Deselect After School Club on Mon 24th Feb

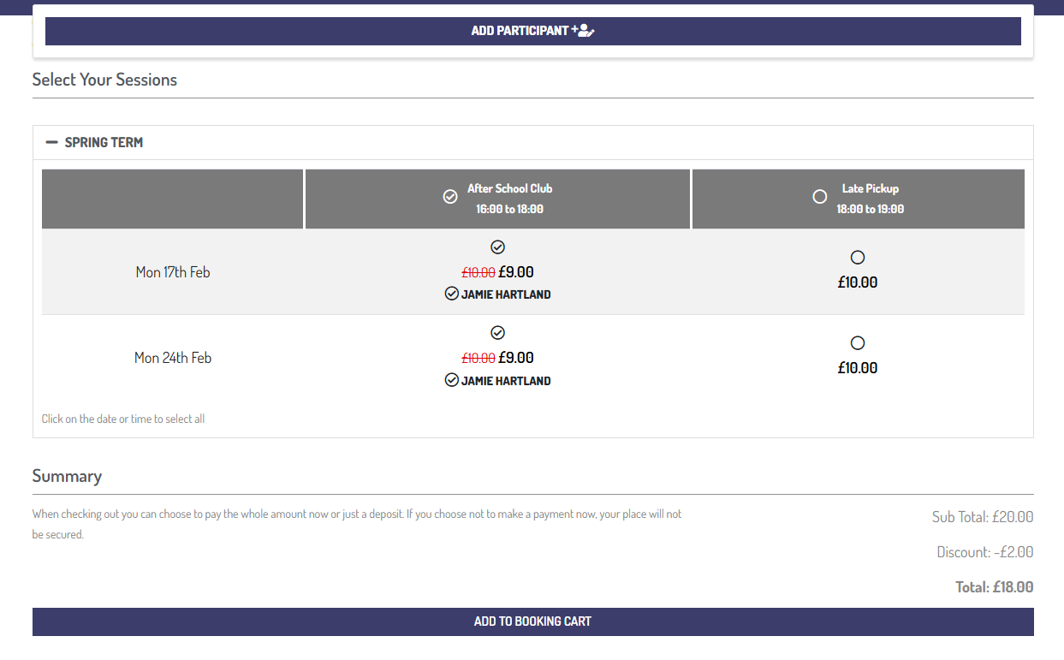[x=498, y=333]
